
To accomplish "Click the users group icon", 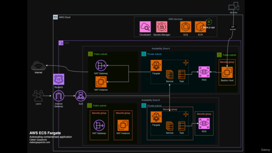I will tap(38, 96).
